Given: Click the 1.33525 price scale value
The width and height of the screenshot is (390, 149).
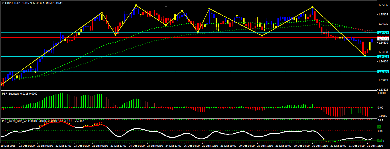Looking at the screenshot, I should [383, 90].
